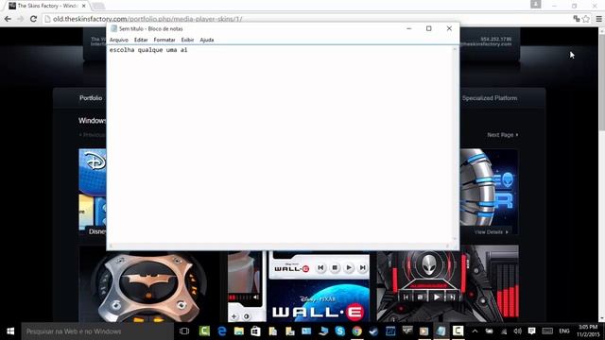
Task: Change ENG input language
Action: 564,331
